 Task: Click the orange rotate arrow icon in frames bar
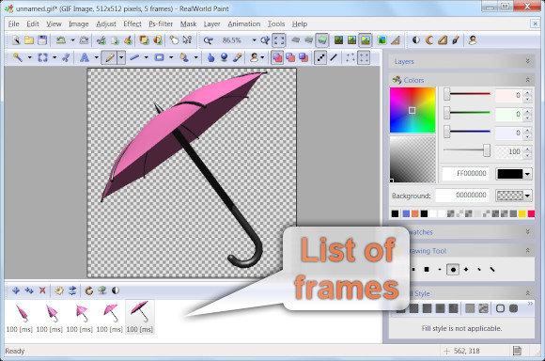(x=89, y=290)
